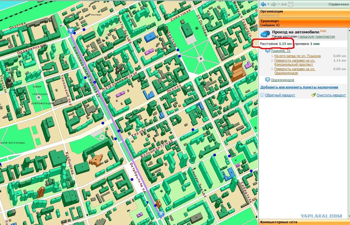The width and height of the screenshot is (350, 225).
Task: Click the Обратный маршрут icon
Action: pos(262,95)
